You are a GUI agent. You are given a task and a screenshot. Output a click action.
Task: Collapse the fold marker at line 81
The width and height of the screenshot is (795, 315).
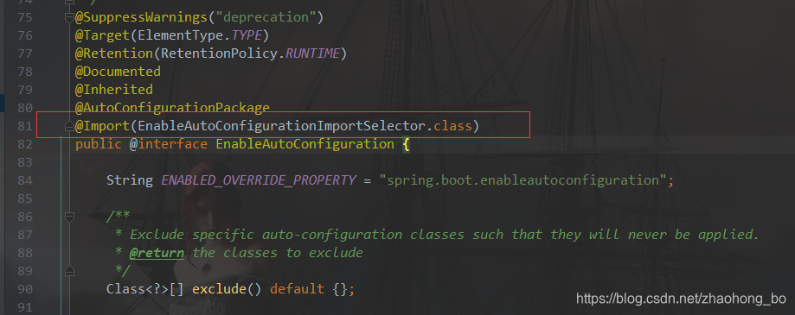point(69,127)
